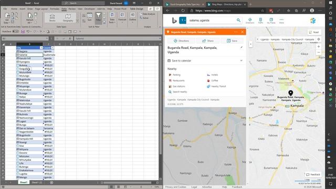Switch to the Table Design ribbon tab
Screen dimensions: 336x189
(136, 9)
